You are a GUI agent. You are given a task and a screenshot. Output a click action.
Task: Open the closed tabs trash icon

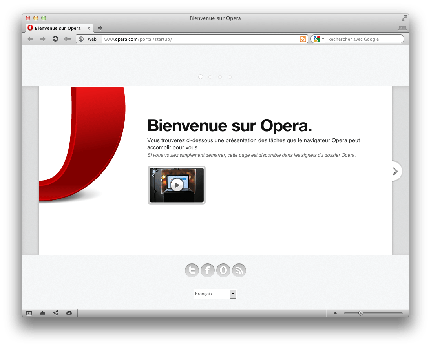(402, 28)
